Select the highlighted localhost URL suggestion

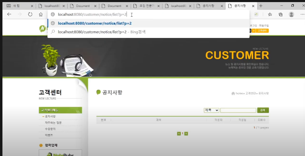click(148, 23)
